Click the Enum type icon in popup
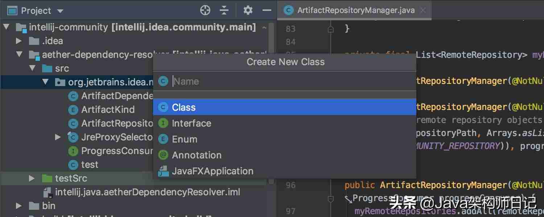The height and width of the screenshot is (217, 544). pos(163,139)
